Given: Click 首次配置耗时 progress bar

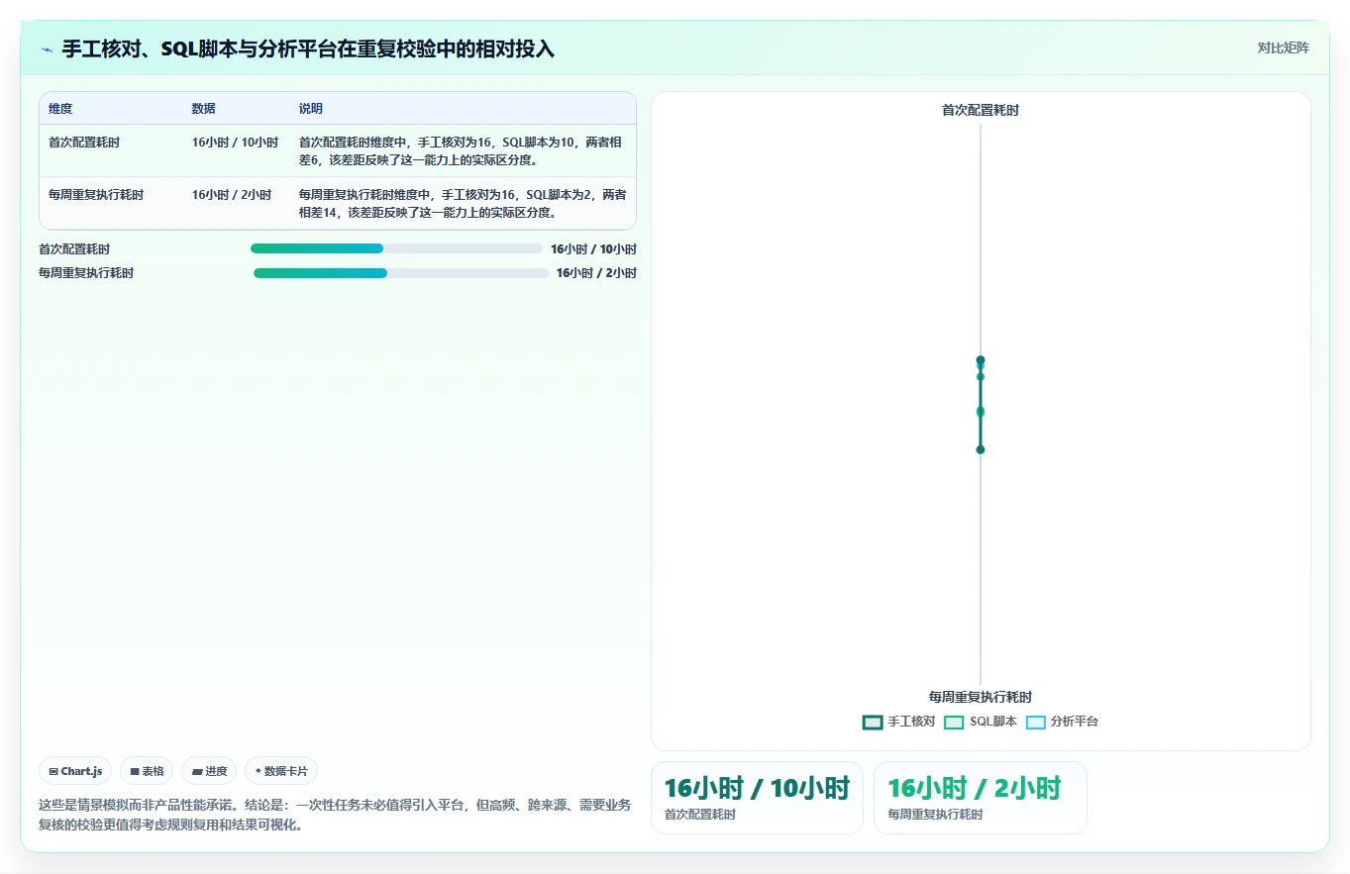Looking at the screenshot, I should [396, 248].
